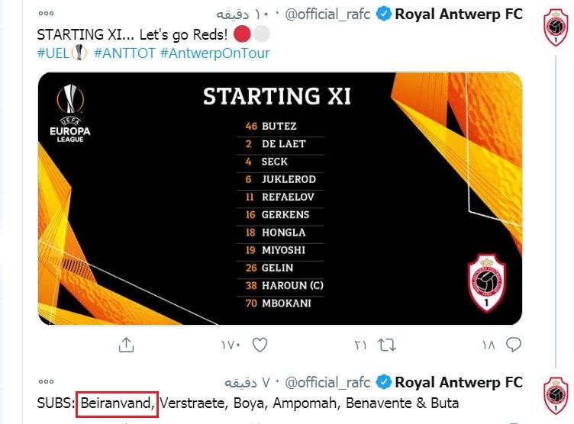
Task: Click the Royal Antwerp FC name on SUBS tweet
Action: [459, 381]
